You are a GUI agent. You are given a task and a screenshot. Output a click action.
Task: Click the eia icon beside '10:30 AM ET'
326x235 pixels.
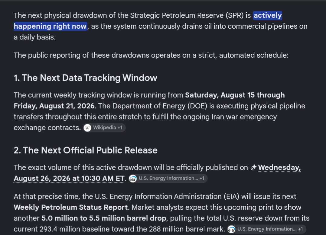pos(133,179)
